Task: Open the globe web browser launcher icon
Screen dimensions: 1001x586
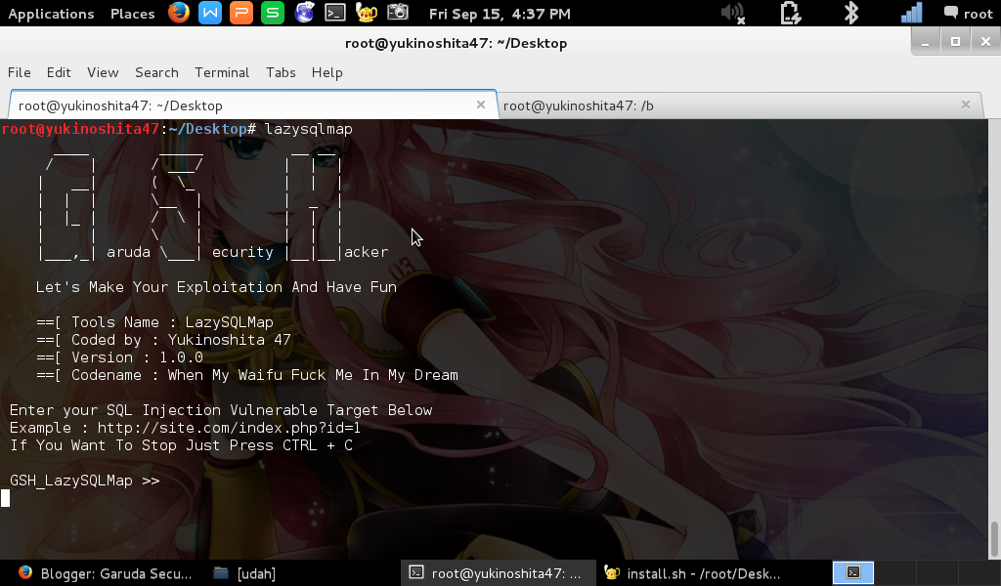Action: click(x=304, y=13)
